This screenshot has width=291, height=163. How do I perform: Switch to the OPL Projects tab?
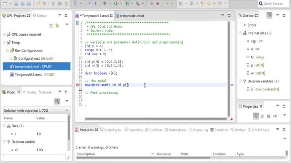pos(16,16)
